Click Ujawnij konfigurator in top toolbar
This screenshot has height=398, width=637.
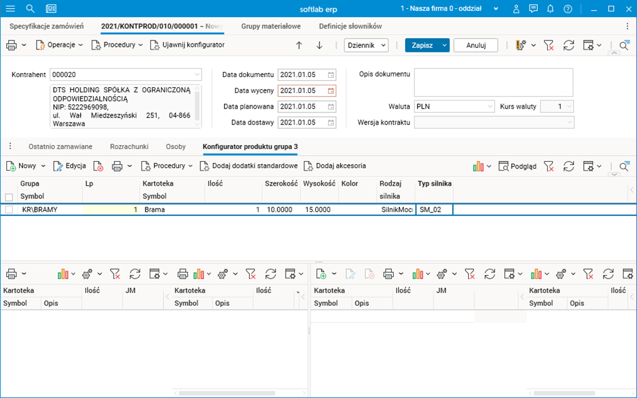[x=187, y=45]
